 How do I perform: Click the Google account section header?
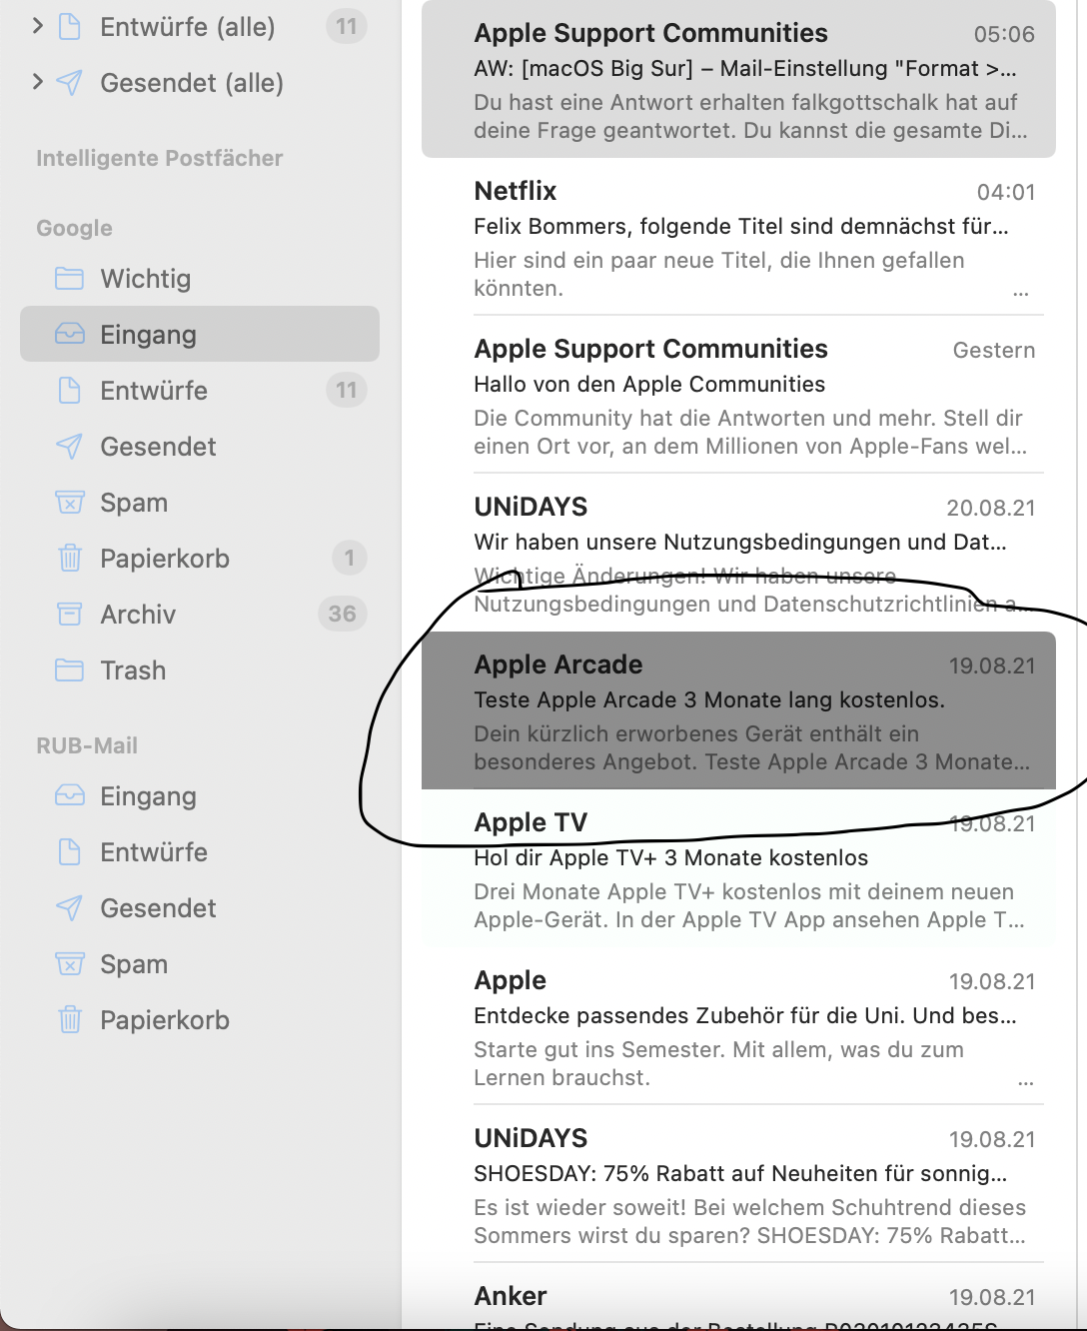tap(75, 229)
